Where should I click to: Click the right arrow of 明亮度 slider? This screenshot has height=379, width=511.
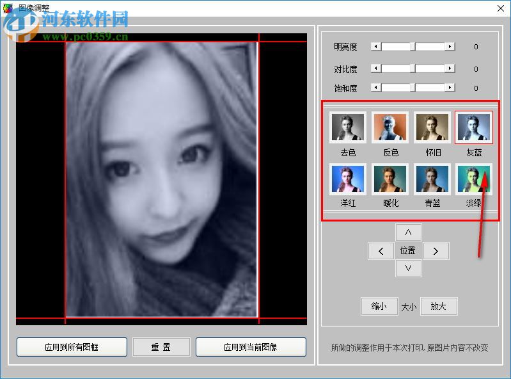click(450, 47)
